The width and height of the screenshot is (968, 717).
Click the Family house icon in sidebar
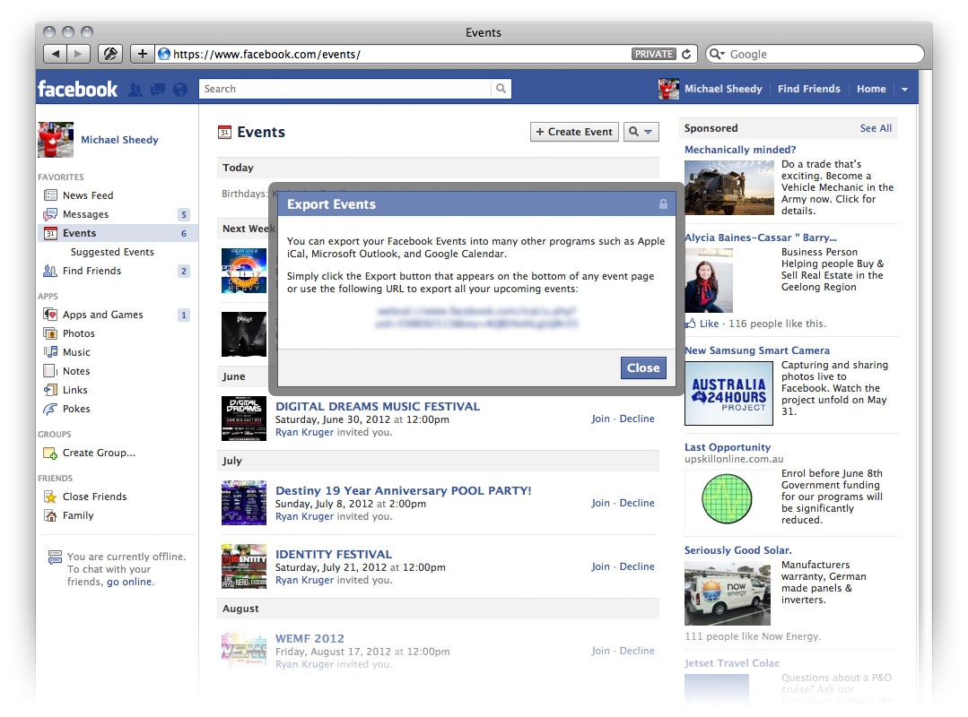click(x=50, y=515)
